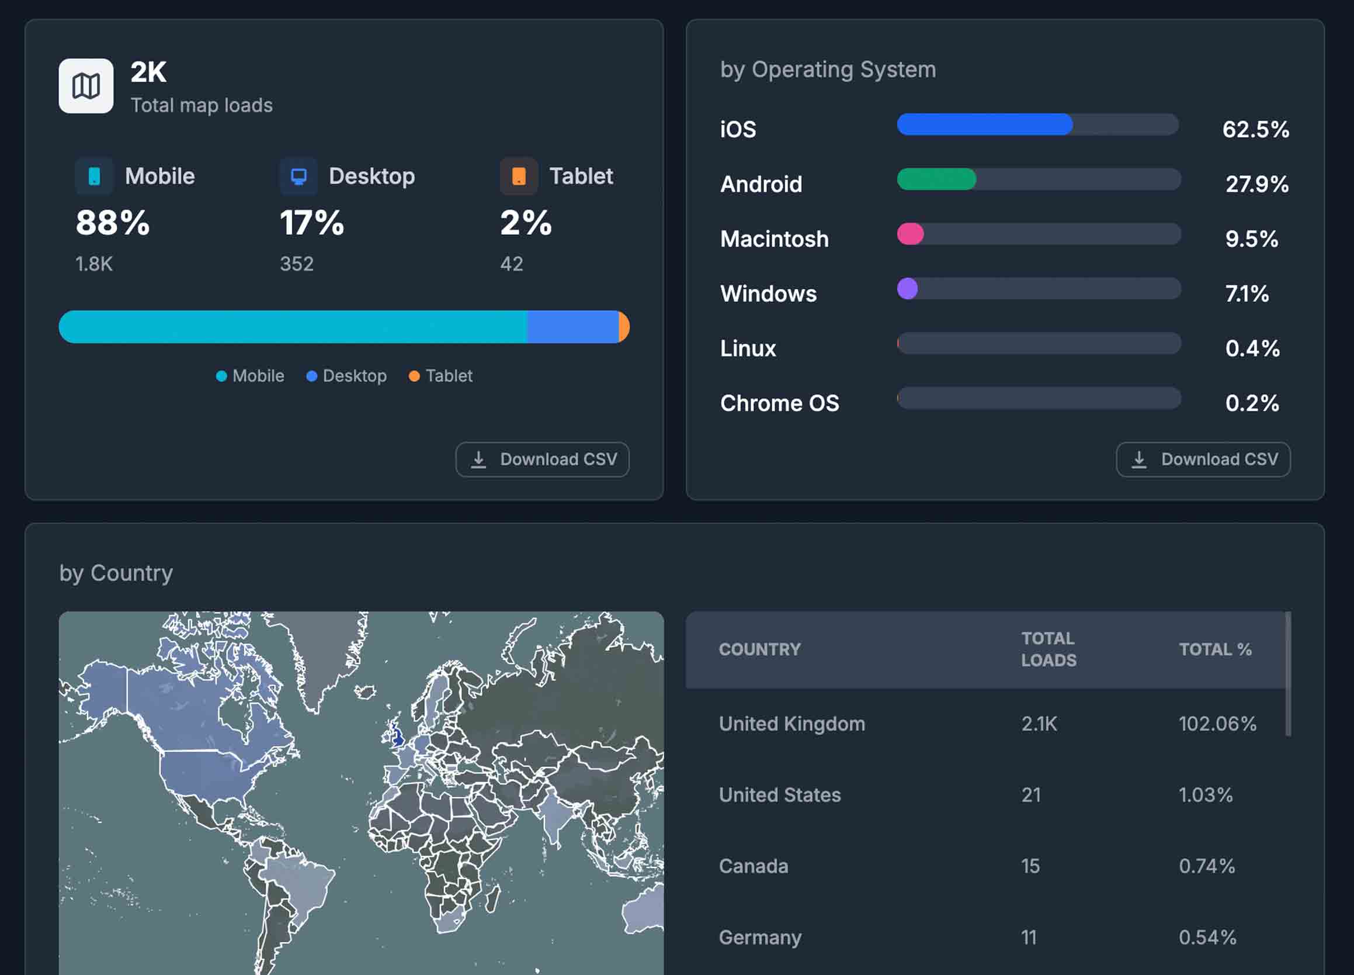The image size is (1354, 975).
Task: Click the 27.9% Android value
Action: pos(1256,184)
